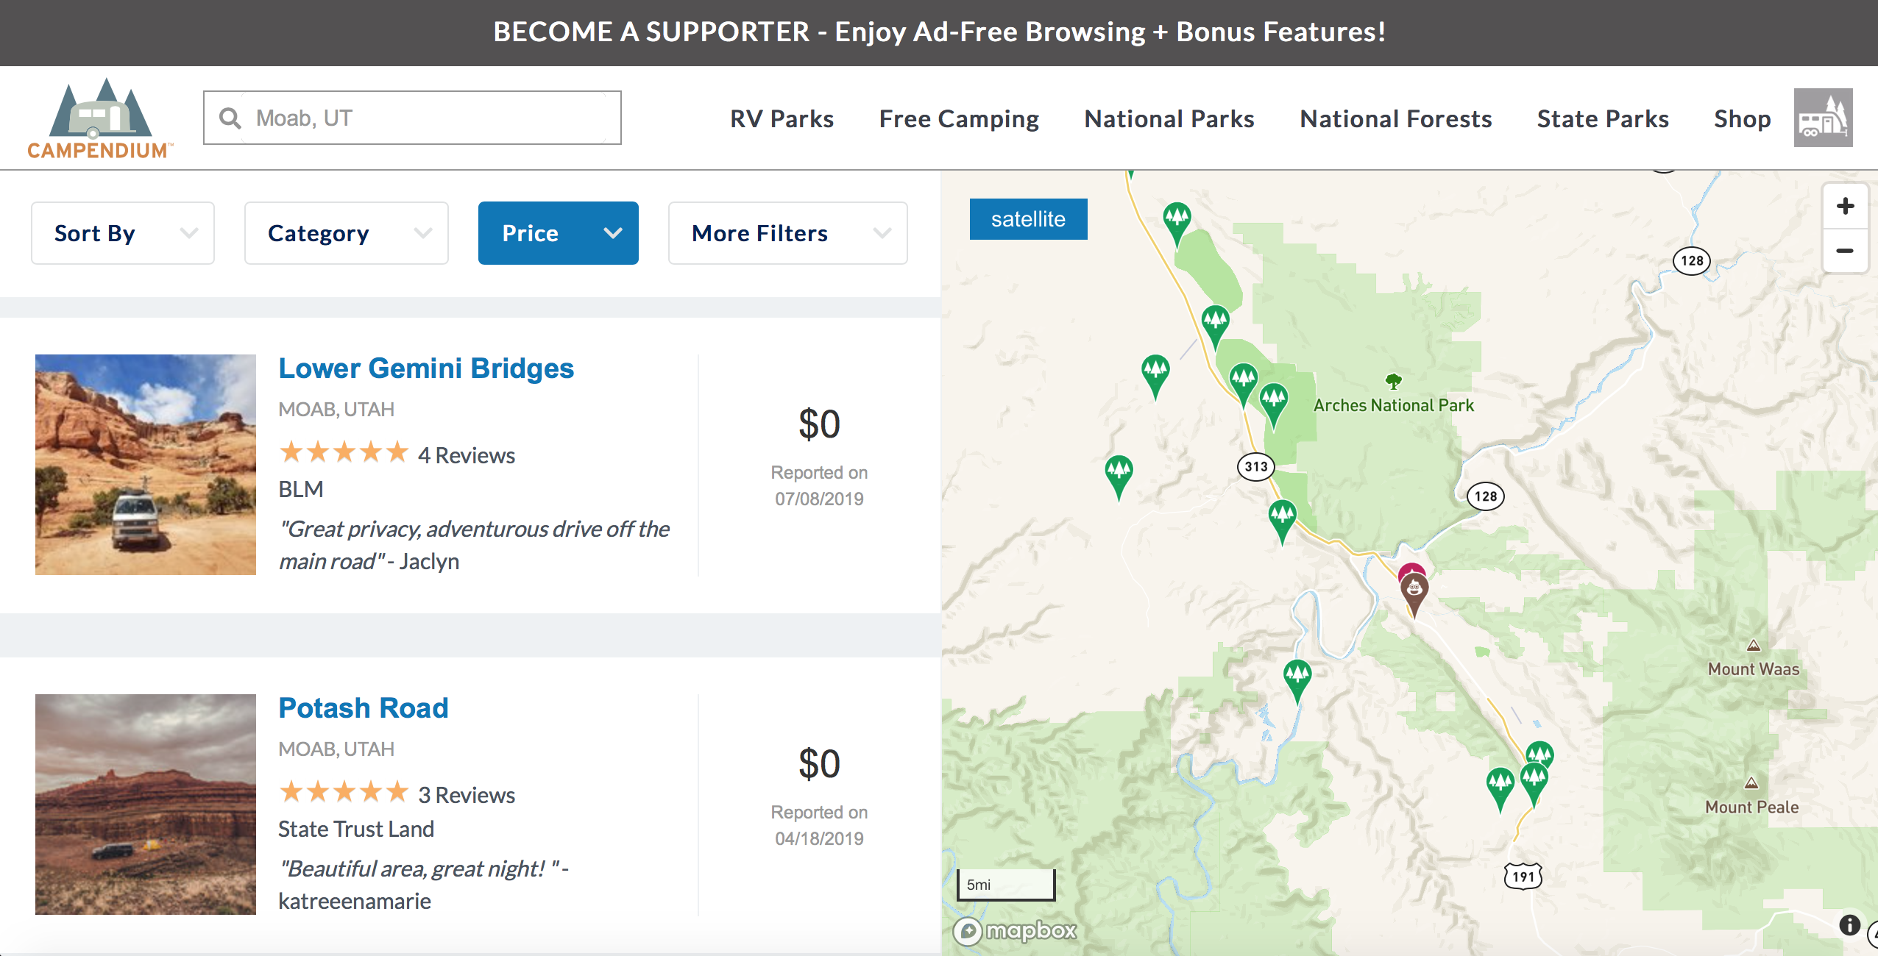Zoom out on the map
Image resolution: width=1878 pixels, height=956 pixels.
(1845, 251)
